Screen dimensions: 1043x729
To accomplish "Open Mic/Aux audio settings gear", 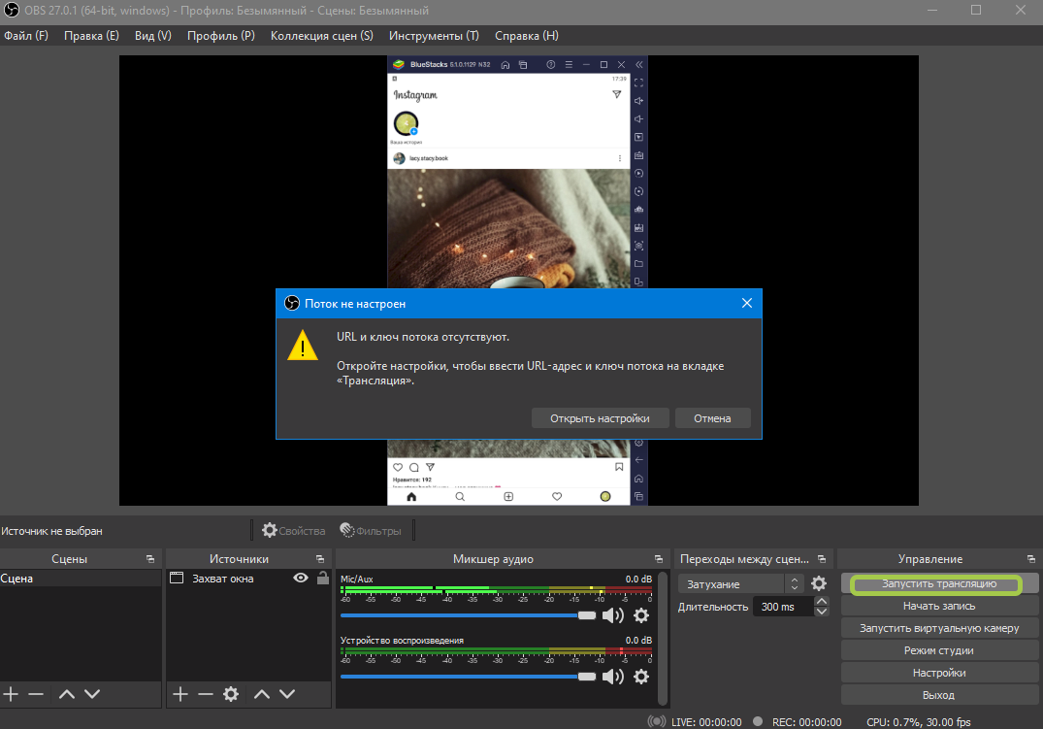I will (641, 615).
